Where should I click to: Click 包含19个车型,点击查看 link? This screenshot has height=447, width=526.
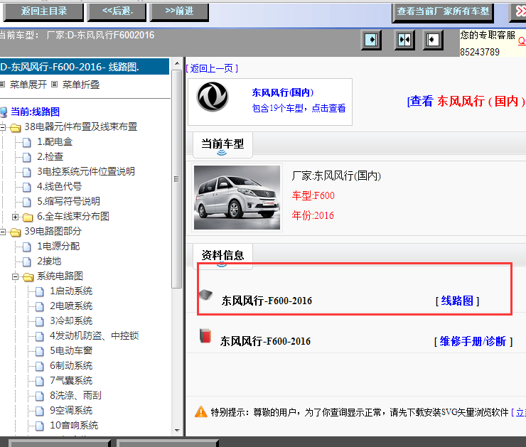pos(299,108)
